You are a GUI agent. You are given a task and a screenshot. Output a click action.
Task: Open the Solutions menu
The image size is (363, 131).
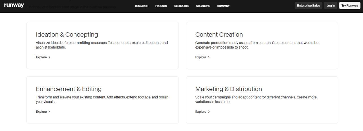(x=203, y=6)
